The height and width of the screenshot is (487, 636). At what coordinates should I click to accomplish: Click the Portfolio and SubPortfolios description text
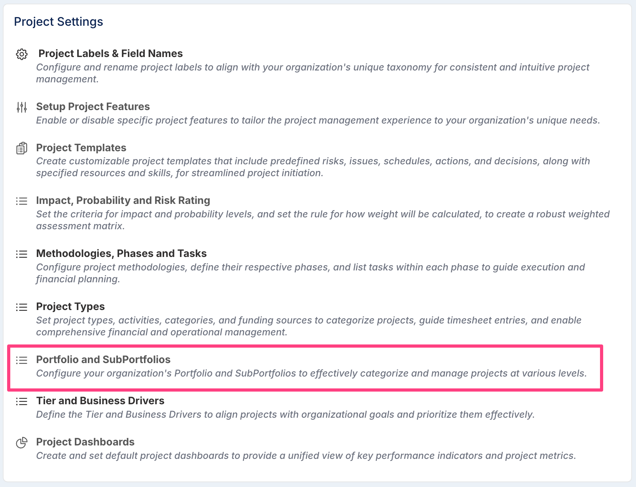click(311, 373)
